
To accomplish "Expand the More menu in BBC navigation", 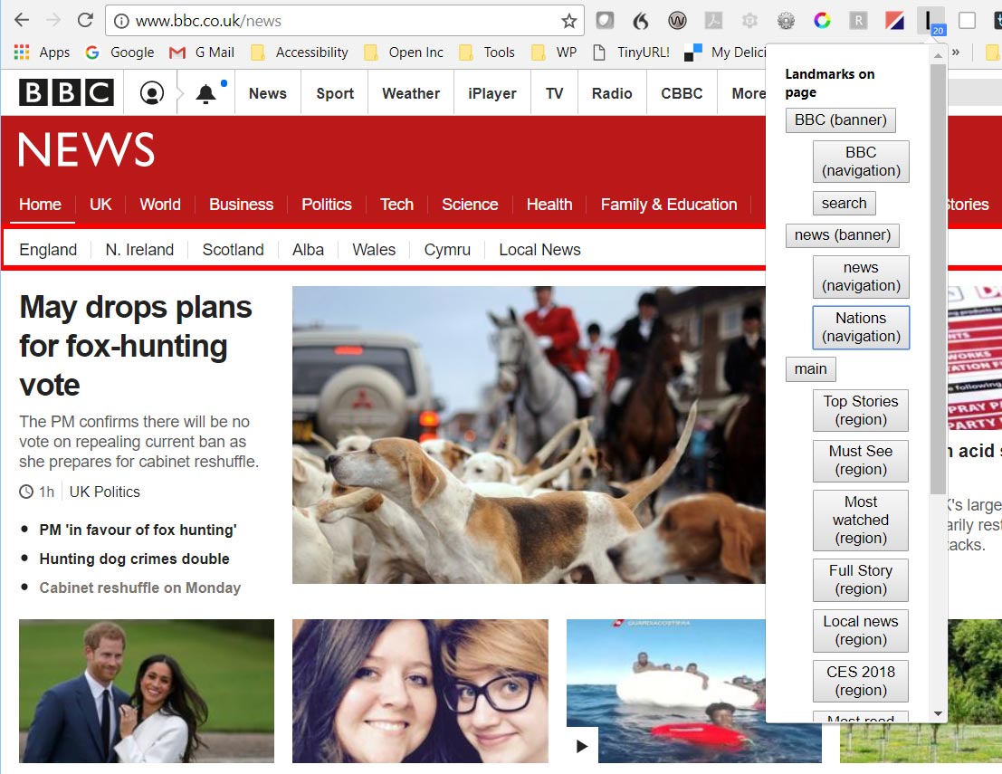I will point(748,93).
